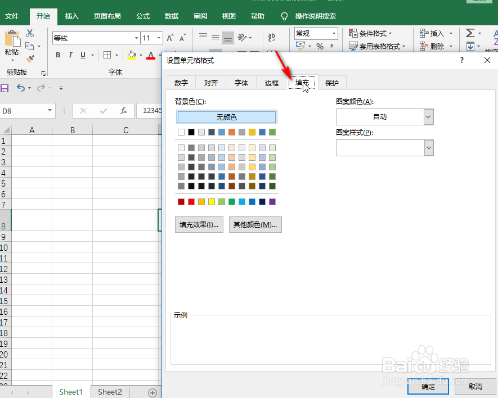Image resolution: width=498 pixels, height=398 pixels.
Task: Click the Save icon in quick access toolbar
Action: [x=5, y=88]
